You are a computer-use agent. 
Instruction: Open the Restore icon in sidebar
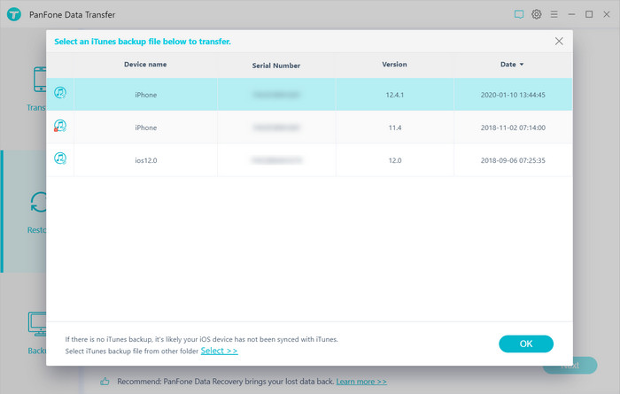(x=39, y=203)
